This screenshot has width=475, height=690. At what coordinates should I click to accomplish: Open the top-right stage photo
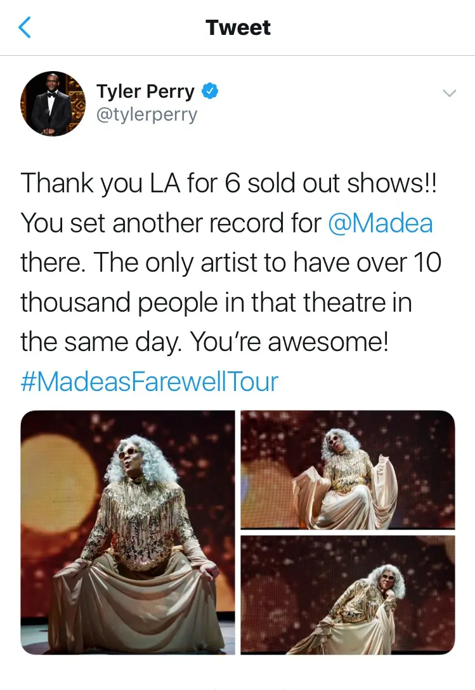pyautogui.click(x=348, y=470)
